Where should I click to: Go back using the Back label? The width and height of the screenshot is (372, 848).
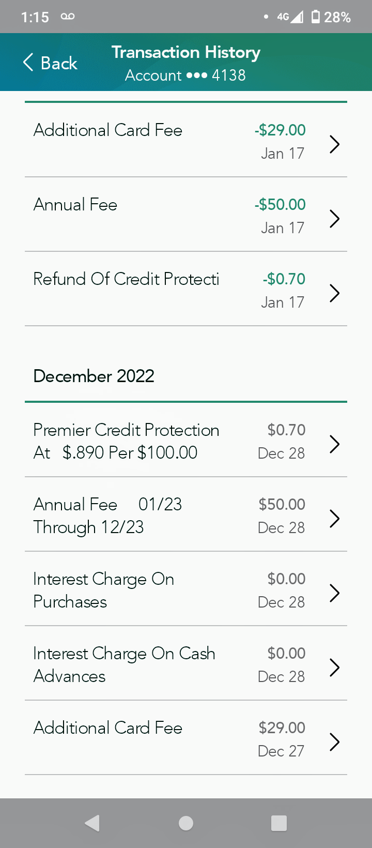(59, 63)
